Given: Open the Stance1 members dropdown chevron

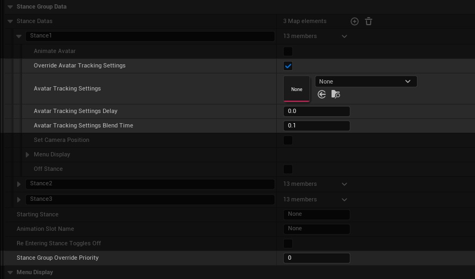Looking at the screenshot, I should click(x=344, y=36).
